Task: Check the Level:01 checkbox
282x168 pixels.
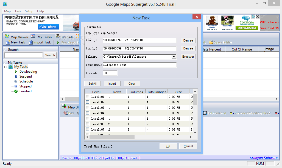Action: (x=88, y=96)
